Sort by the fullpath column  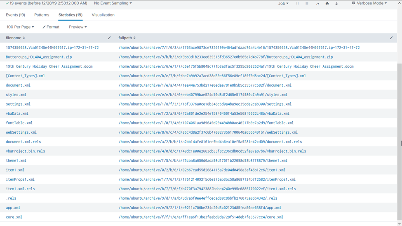click(x=127, y=38)
